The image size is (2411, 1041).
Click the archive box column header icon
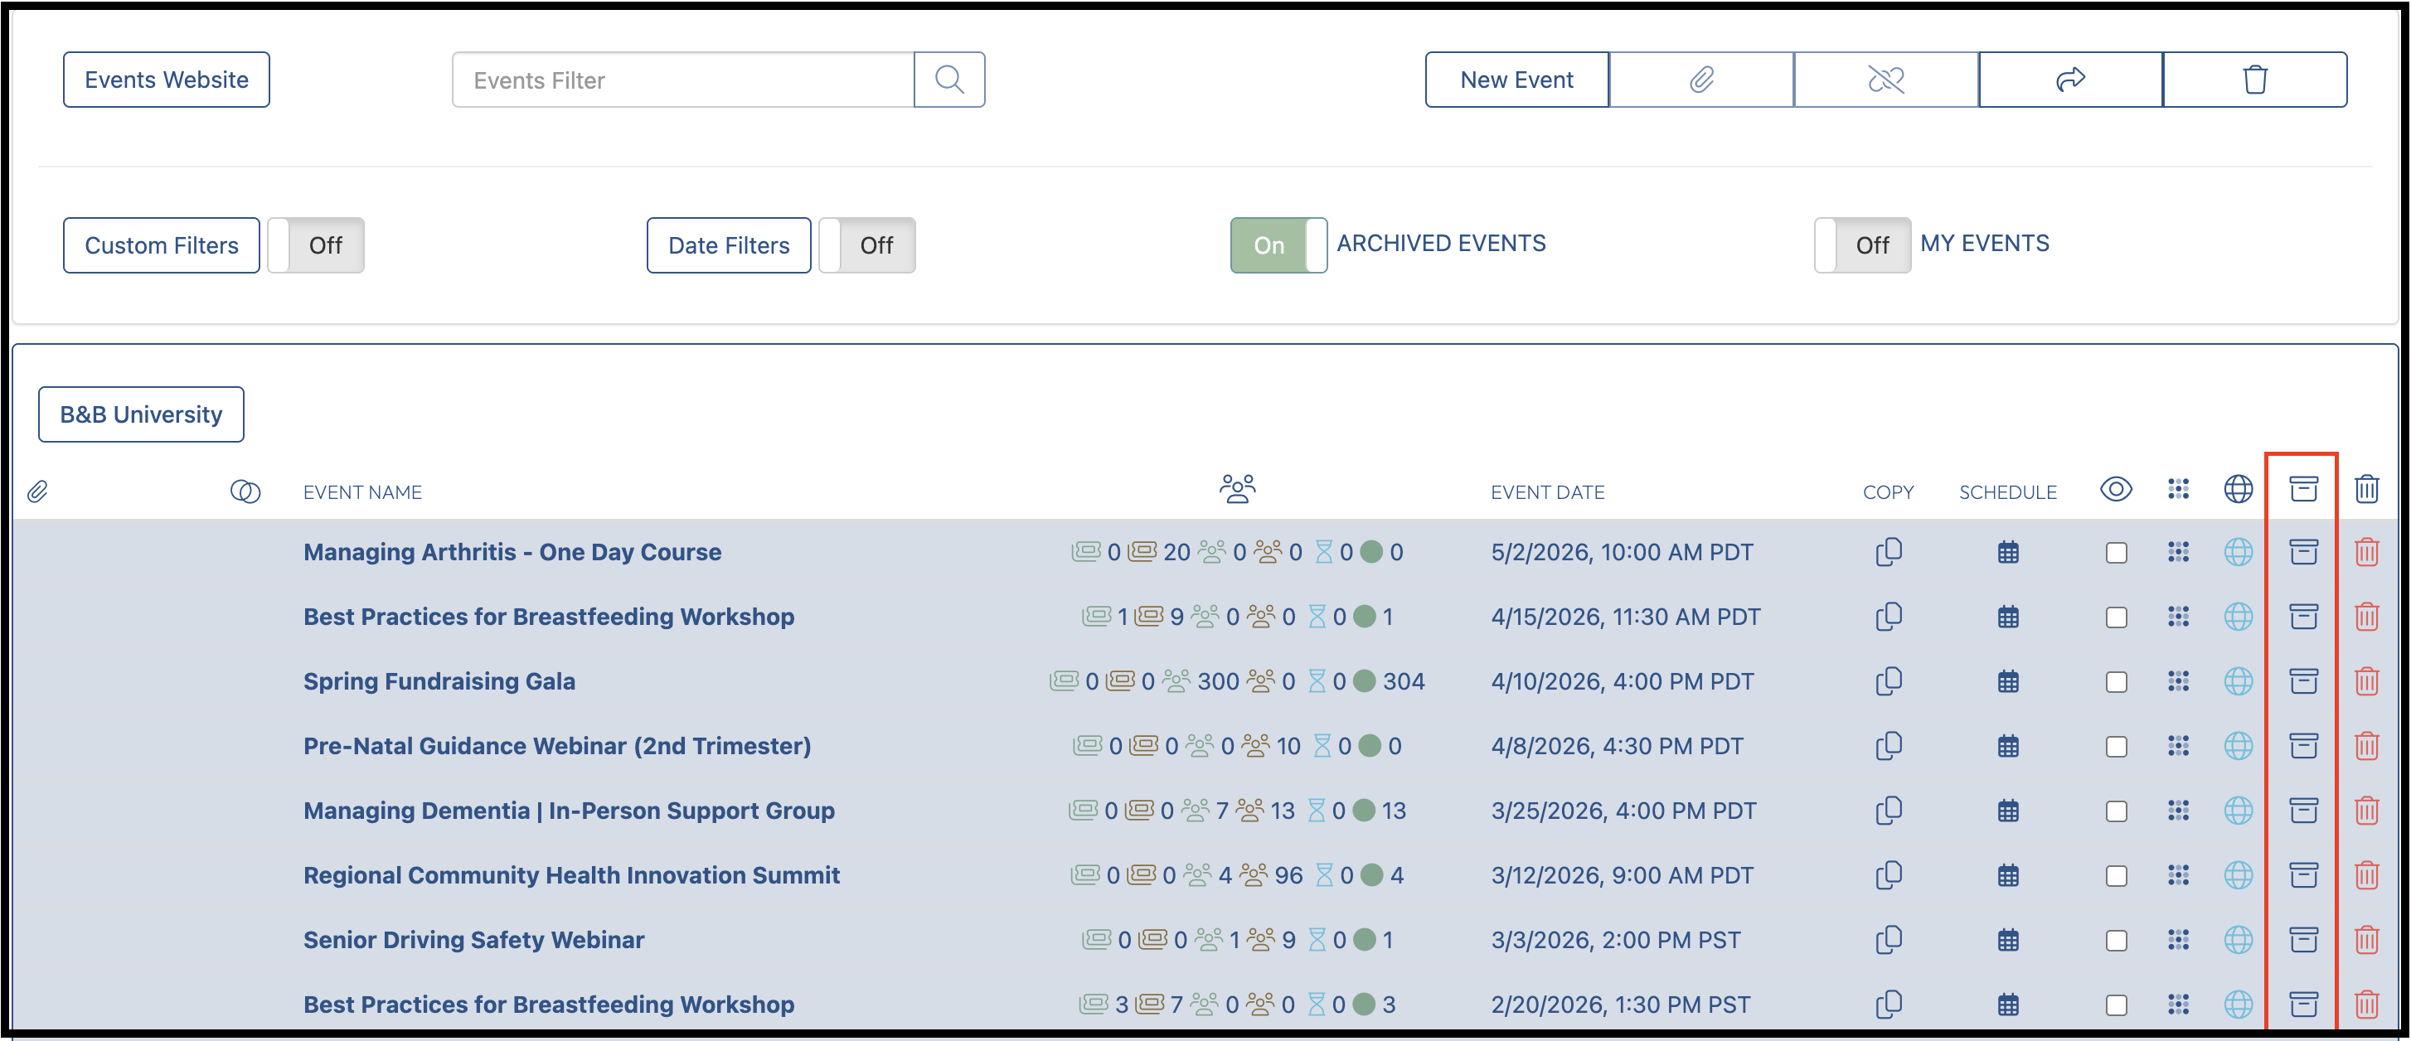point(2303,489)
